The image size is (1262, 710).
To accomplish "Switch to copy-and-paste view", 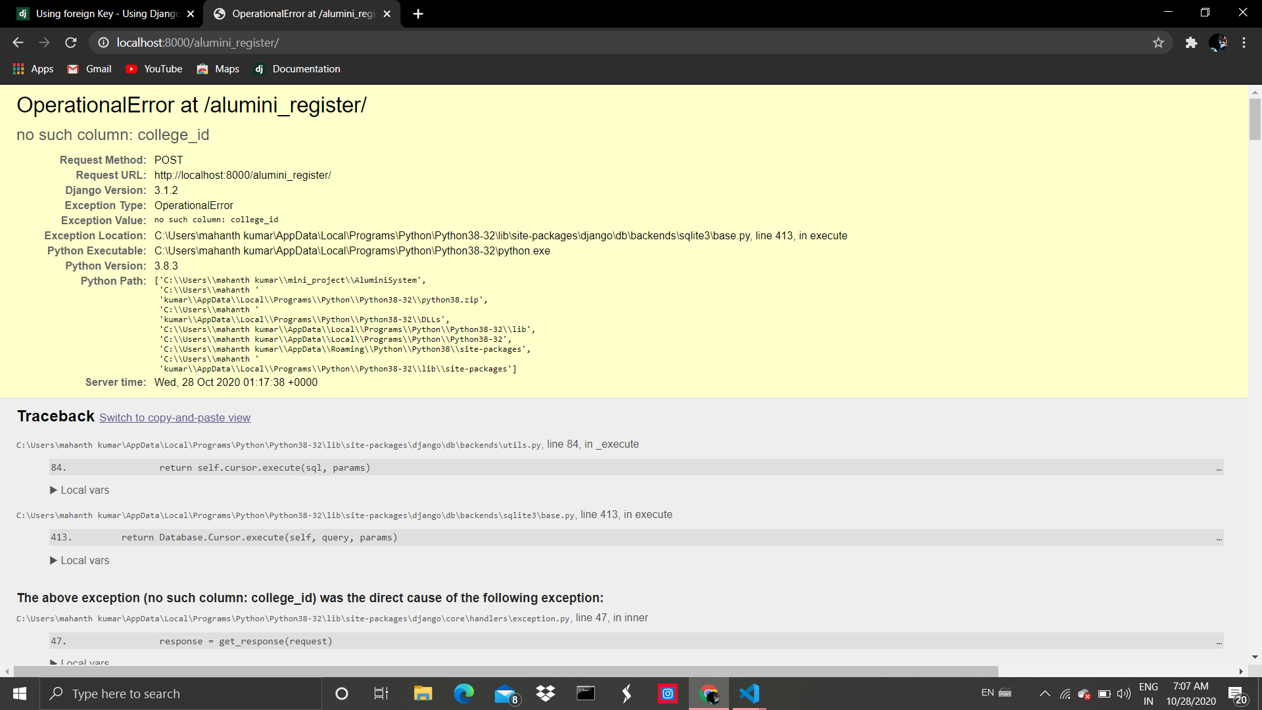I will pos(175,418).
